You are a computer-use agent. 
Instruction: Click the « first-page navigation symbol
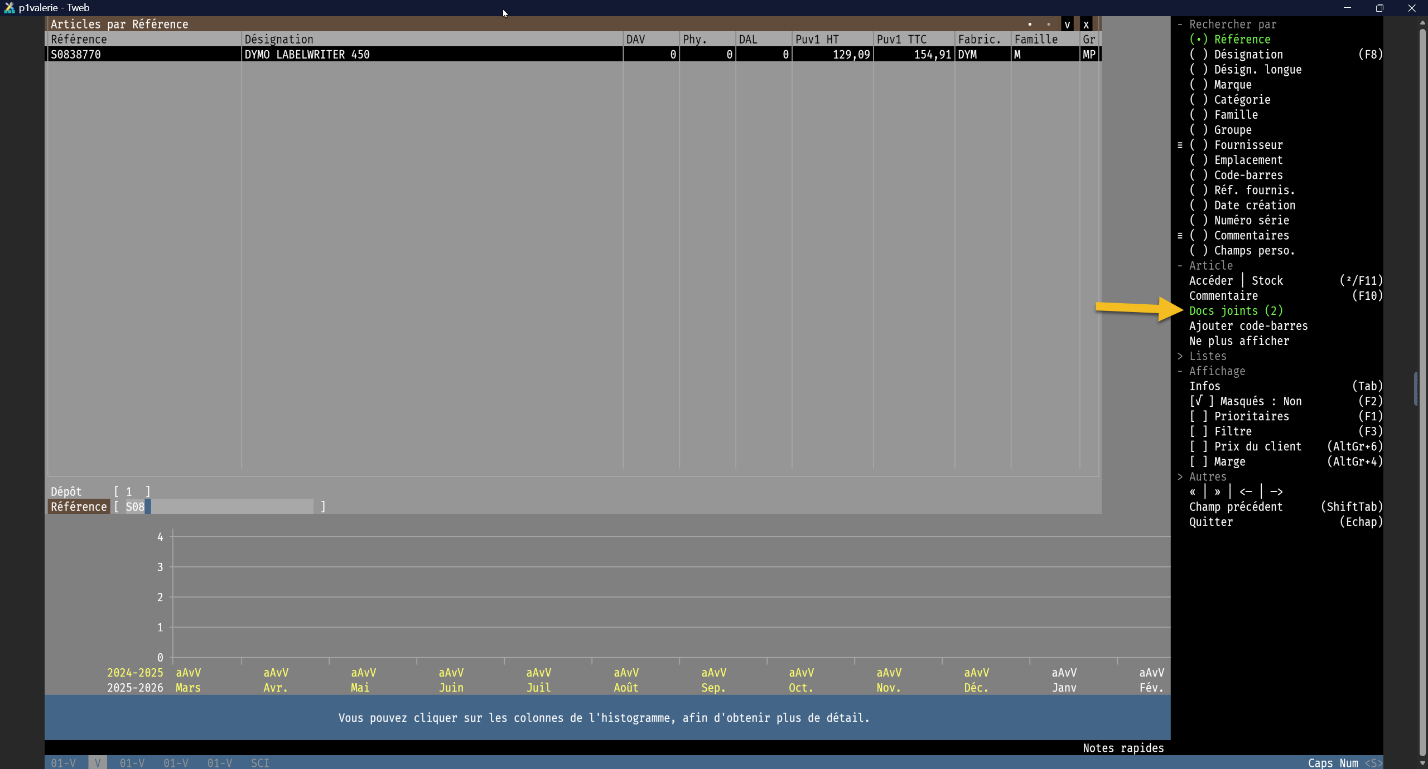(x=1193, y=491)
